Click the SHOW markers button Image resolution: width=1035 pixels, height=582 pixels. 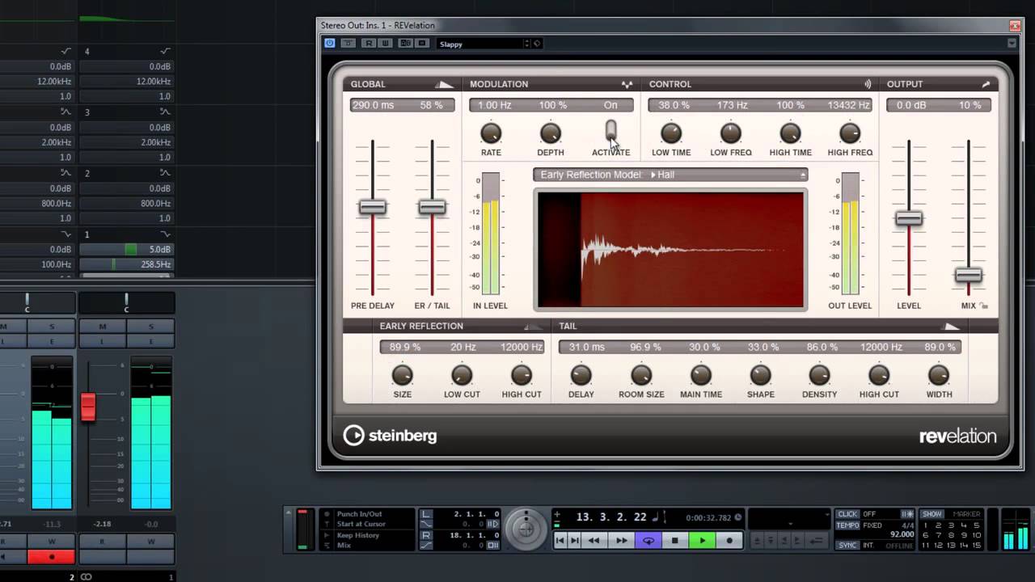coord(932,514)
